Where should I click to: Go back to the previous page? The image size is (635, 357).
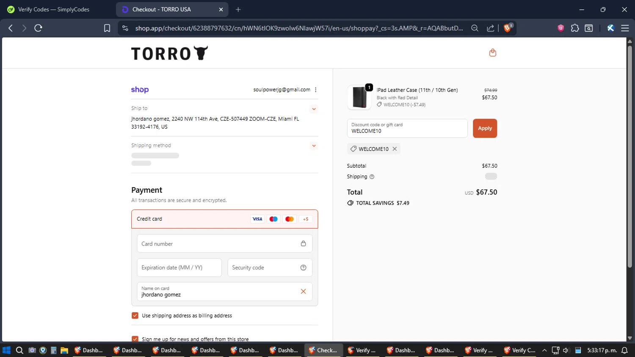[11, 28]
